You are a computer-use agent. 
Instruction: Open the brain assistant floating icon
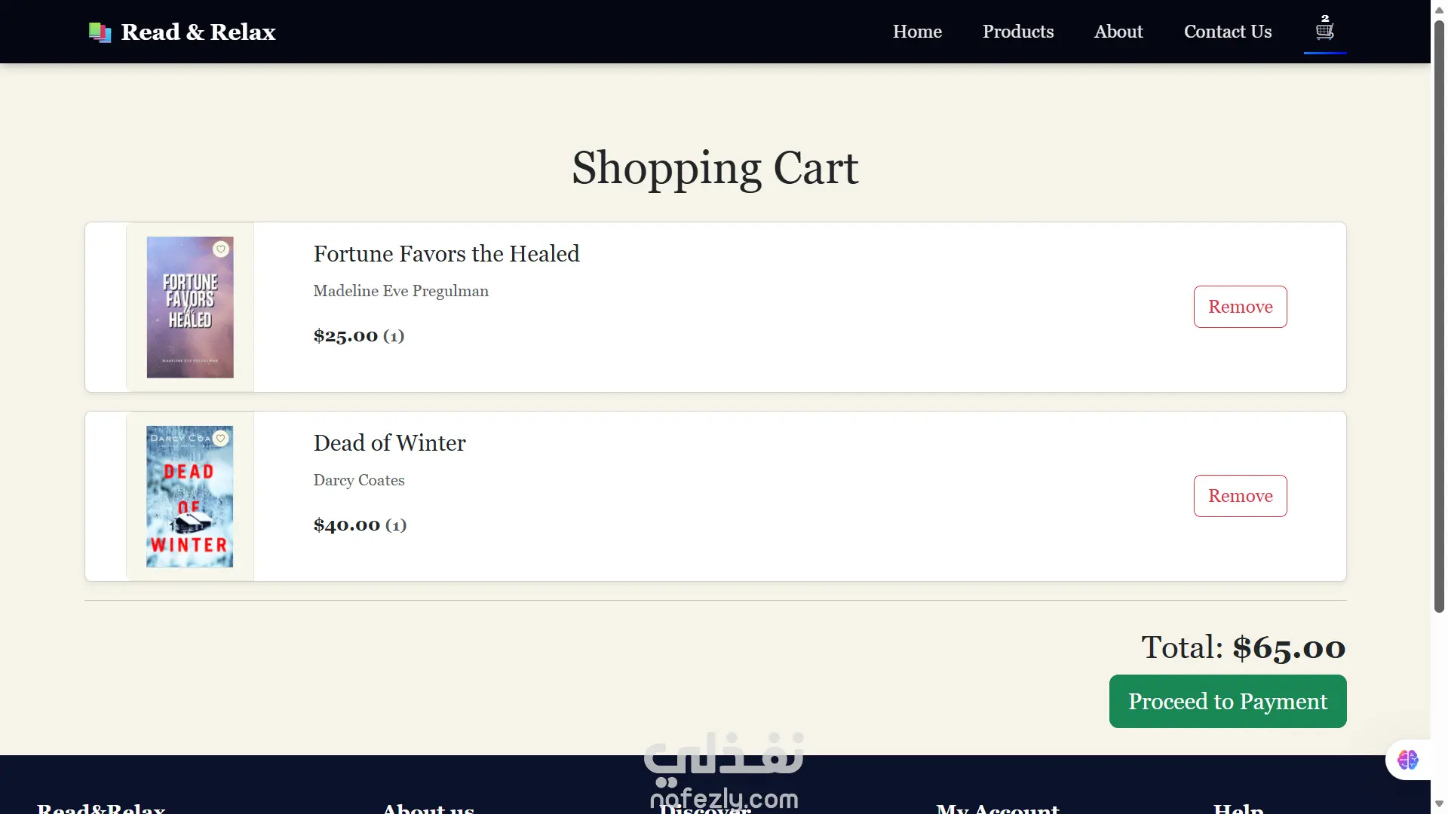coord(1407,759)
